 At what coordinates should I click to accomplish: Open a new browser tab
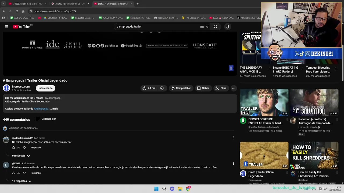137,4
